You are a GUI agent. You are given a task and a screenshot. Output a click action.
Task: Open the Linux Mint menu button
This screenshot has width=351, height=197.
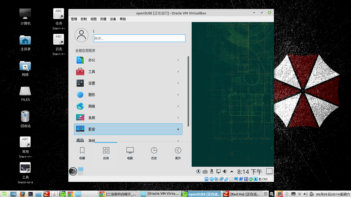[4, 194]
